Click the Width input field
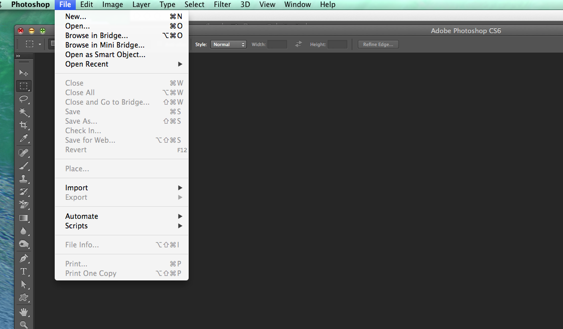563x329 pixels. (x=277, y=45)
